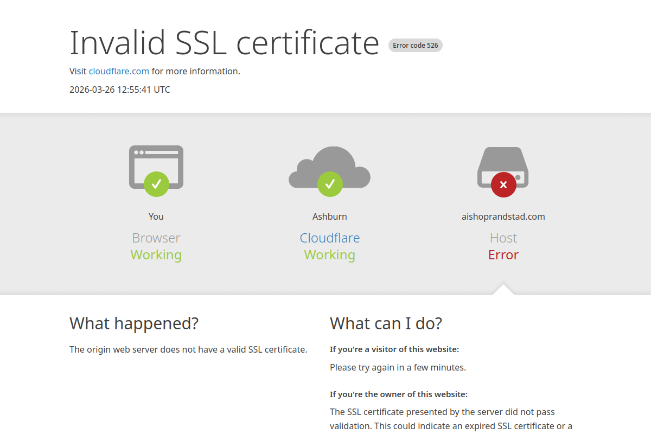Click the 'You' label below the browser icon
This screenshot has width=651, height=434.
pos(156,216)
